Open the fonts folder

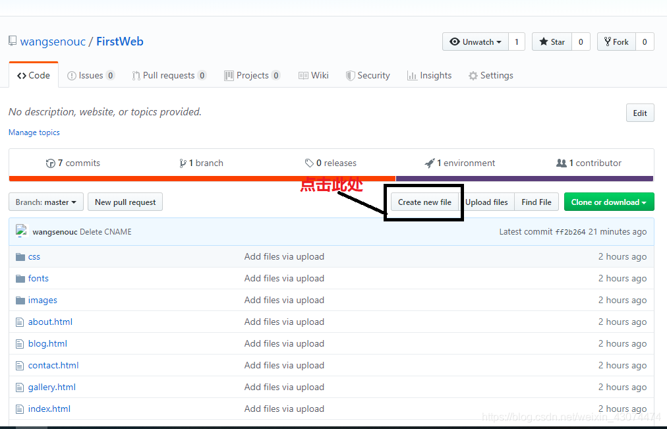pos(38,279)
